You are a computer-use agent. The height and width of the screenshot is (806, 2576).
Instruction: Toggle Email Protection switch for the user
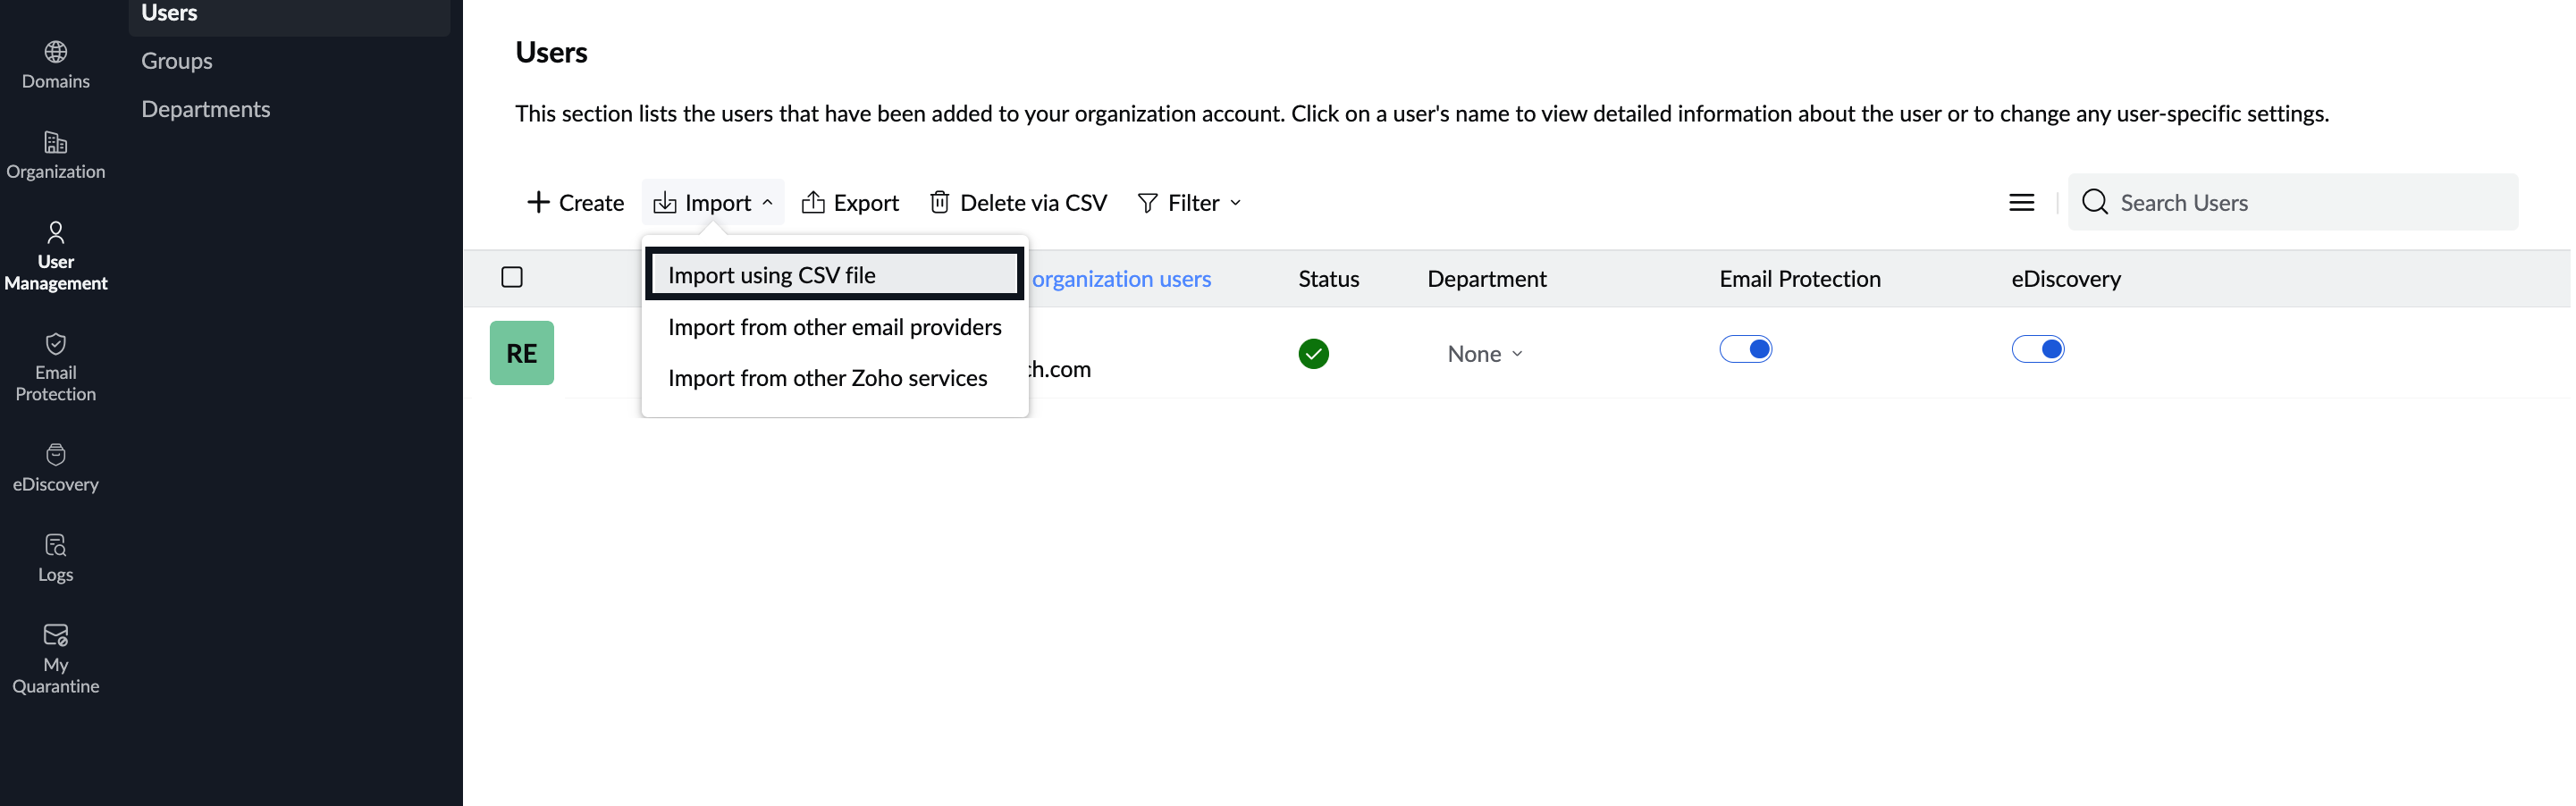click(x=1745, y=349)
